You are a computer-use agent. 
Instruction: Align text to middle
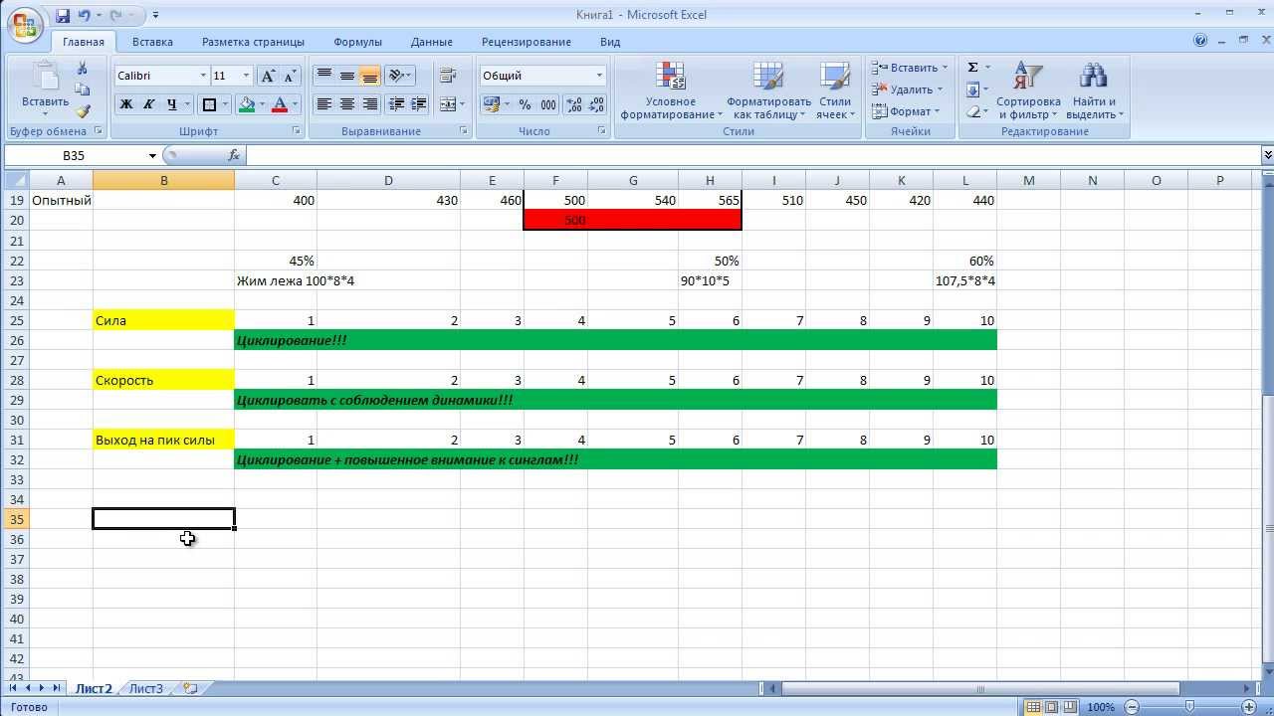[x=346, y=76]
